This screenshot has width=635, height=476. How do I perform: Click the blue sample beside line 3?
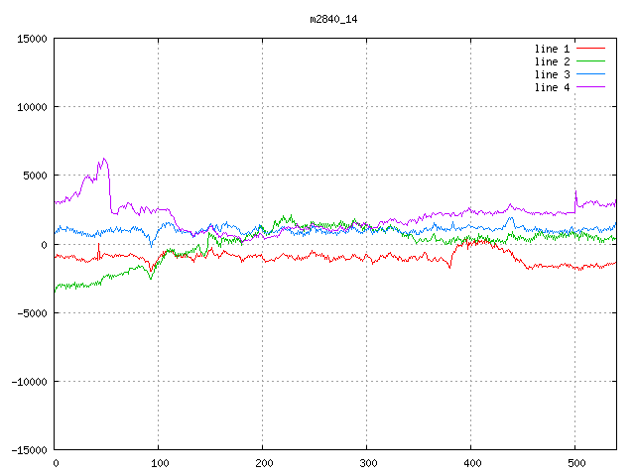point(590,74)
